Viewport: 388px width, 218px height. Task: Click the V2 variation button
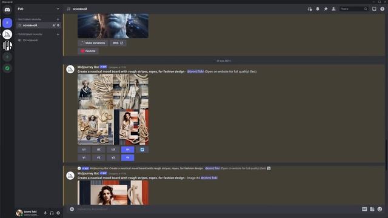coord(98,157)
